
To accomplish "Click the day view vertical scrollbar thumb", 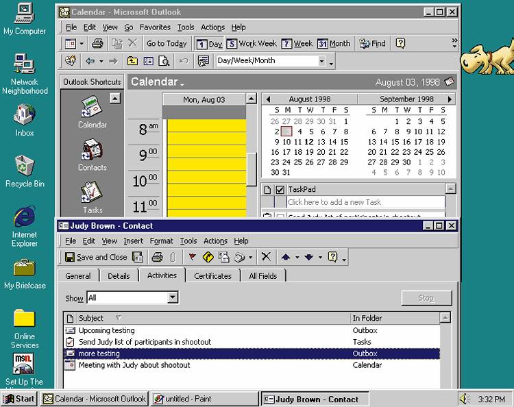I will click(251, 169).
